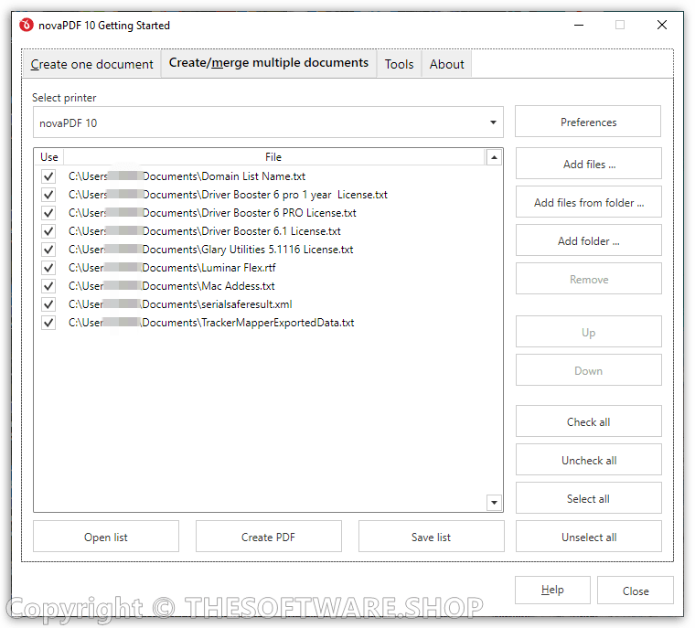Minimize the novaPDF window
Screen dimensions: 695x628
[x=579, y=25]
